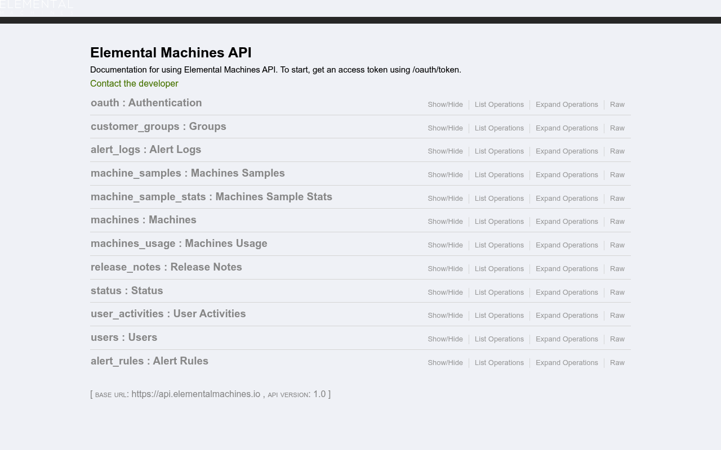Open Raw for release_notes

(x=617, y=269)
